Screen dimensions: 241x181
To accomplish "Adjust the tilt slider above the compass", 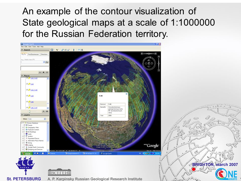I will [149, 54].
